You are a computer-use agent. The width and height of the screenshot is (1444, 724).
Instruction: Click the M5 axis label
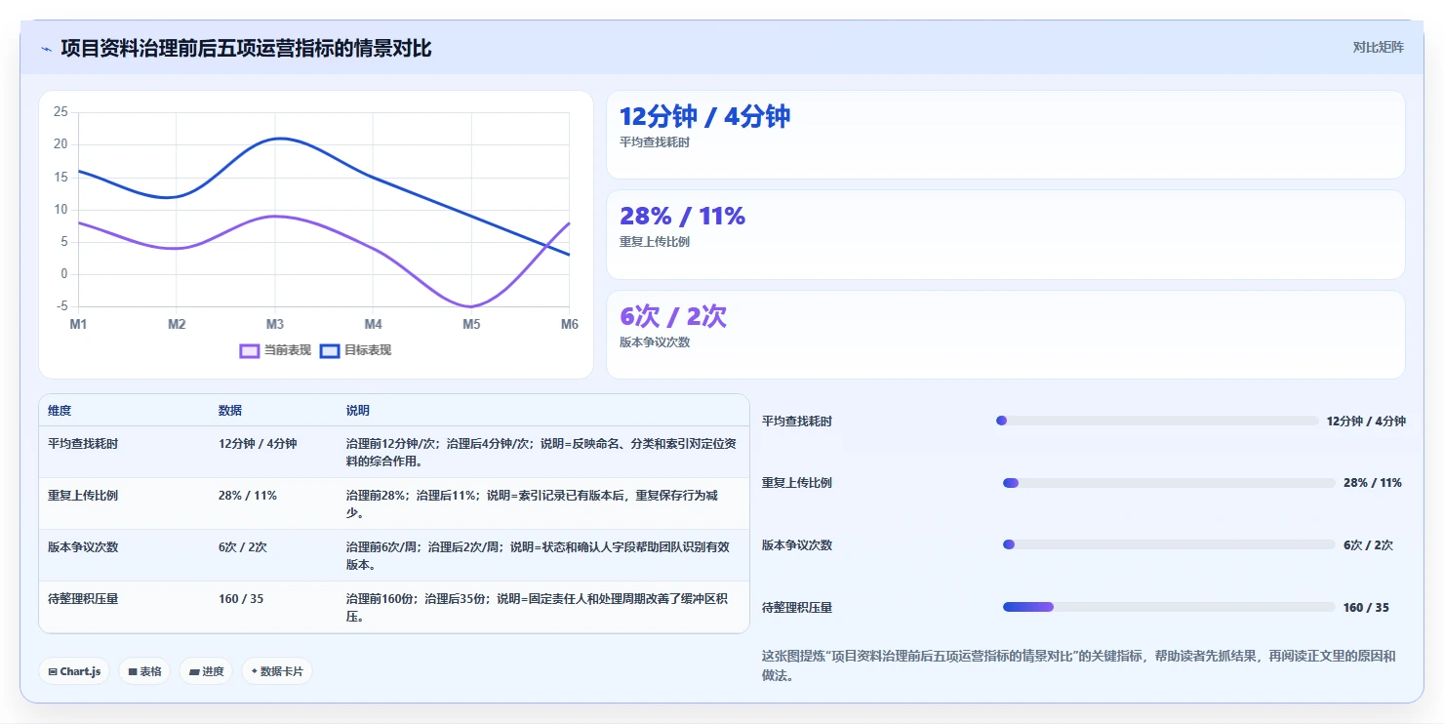click(x=471, y=324)
